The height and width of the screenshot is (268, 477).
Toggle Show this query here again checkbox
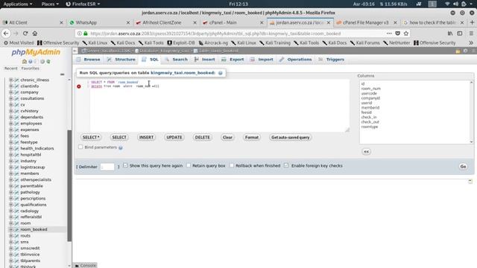(125, 165)
